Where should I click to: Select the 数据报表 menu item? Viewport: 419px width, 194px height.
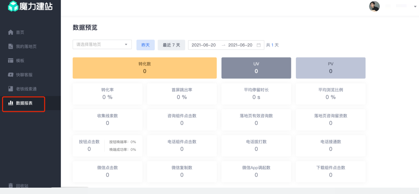coord(23,103)
